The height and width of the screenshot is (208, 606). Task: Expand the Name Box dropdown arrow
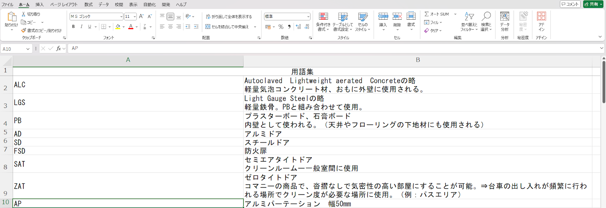click(28, 49)
